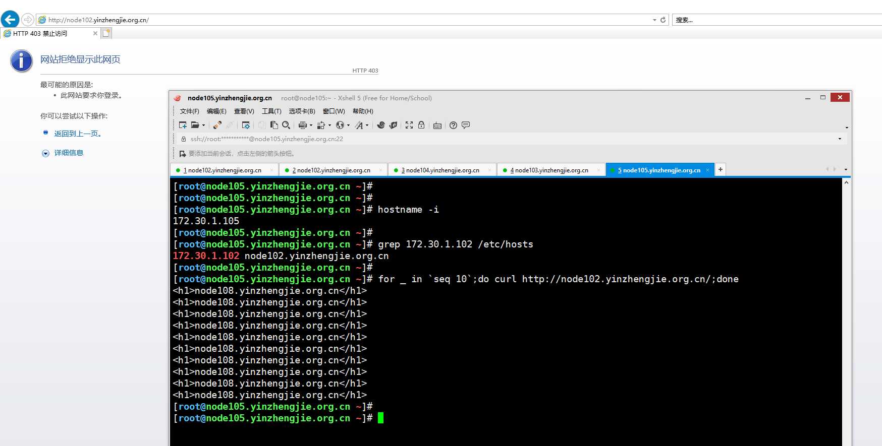Open the 查看(V) menu
Viewport: 882px width, 446px height.
coord(244,111)
